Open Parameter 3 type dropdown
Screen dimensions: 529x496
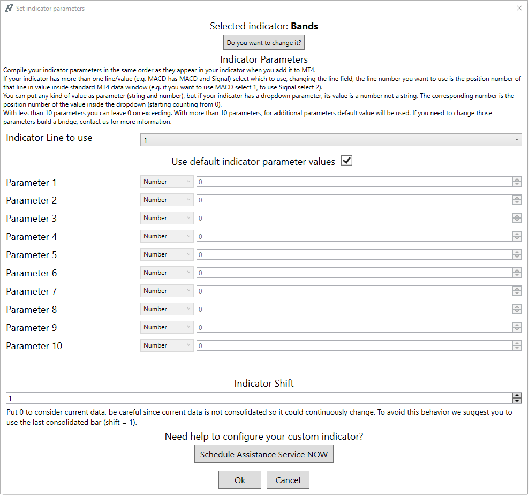[x=167, y=218]
